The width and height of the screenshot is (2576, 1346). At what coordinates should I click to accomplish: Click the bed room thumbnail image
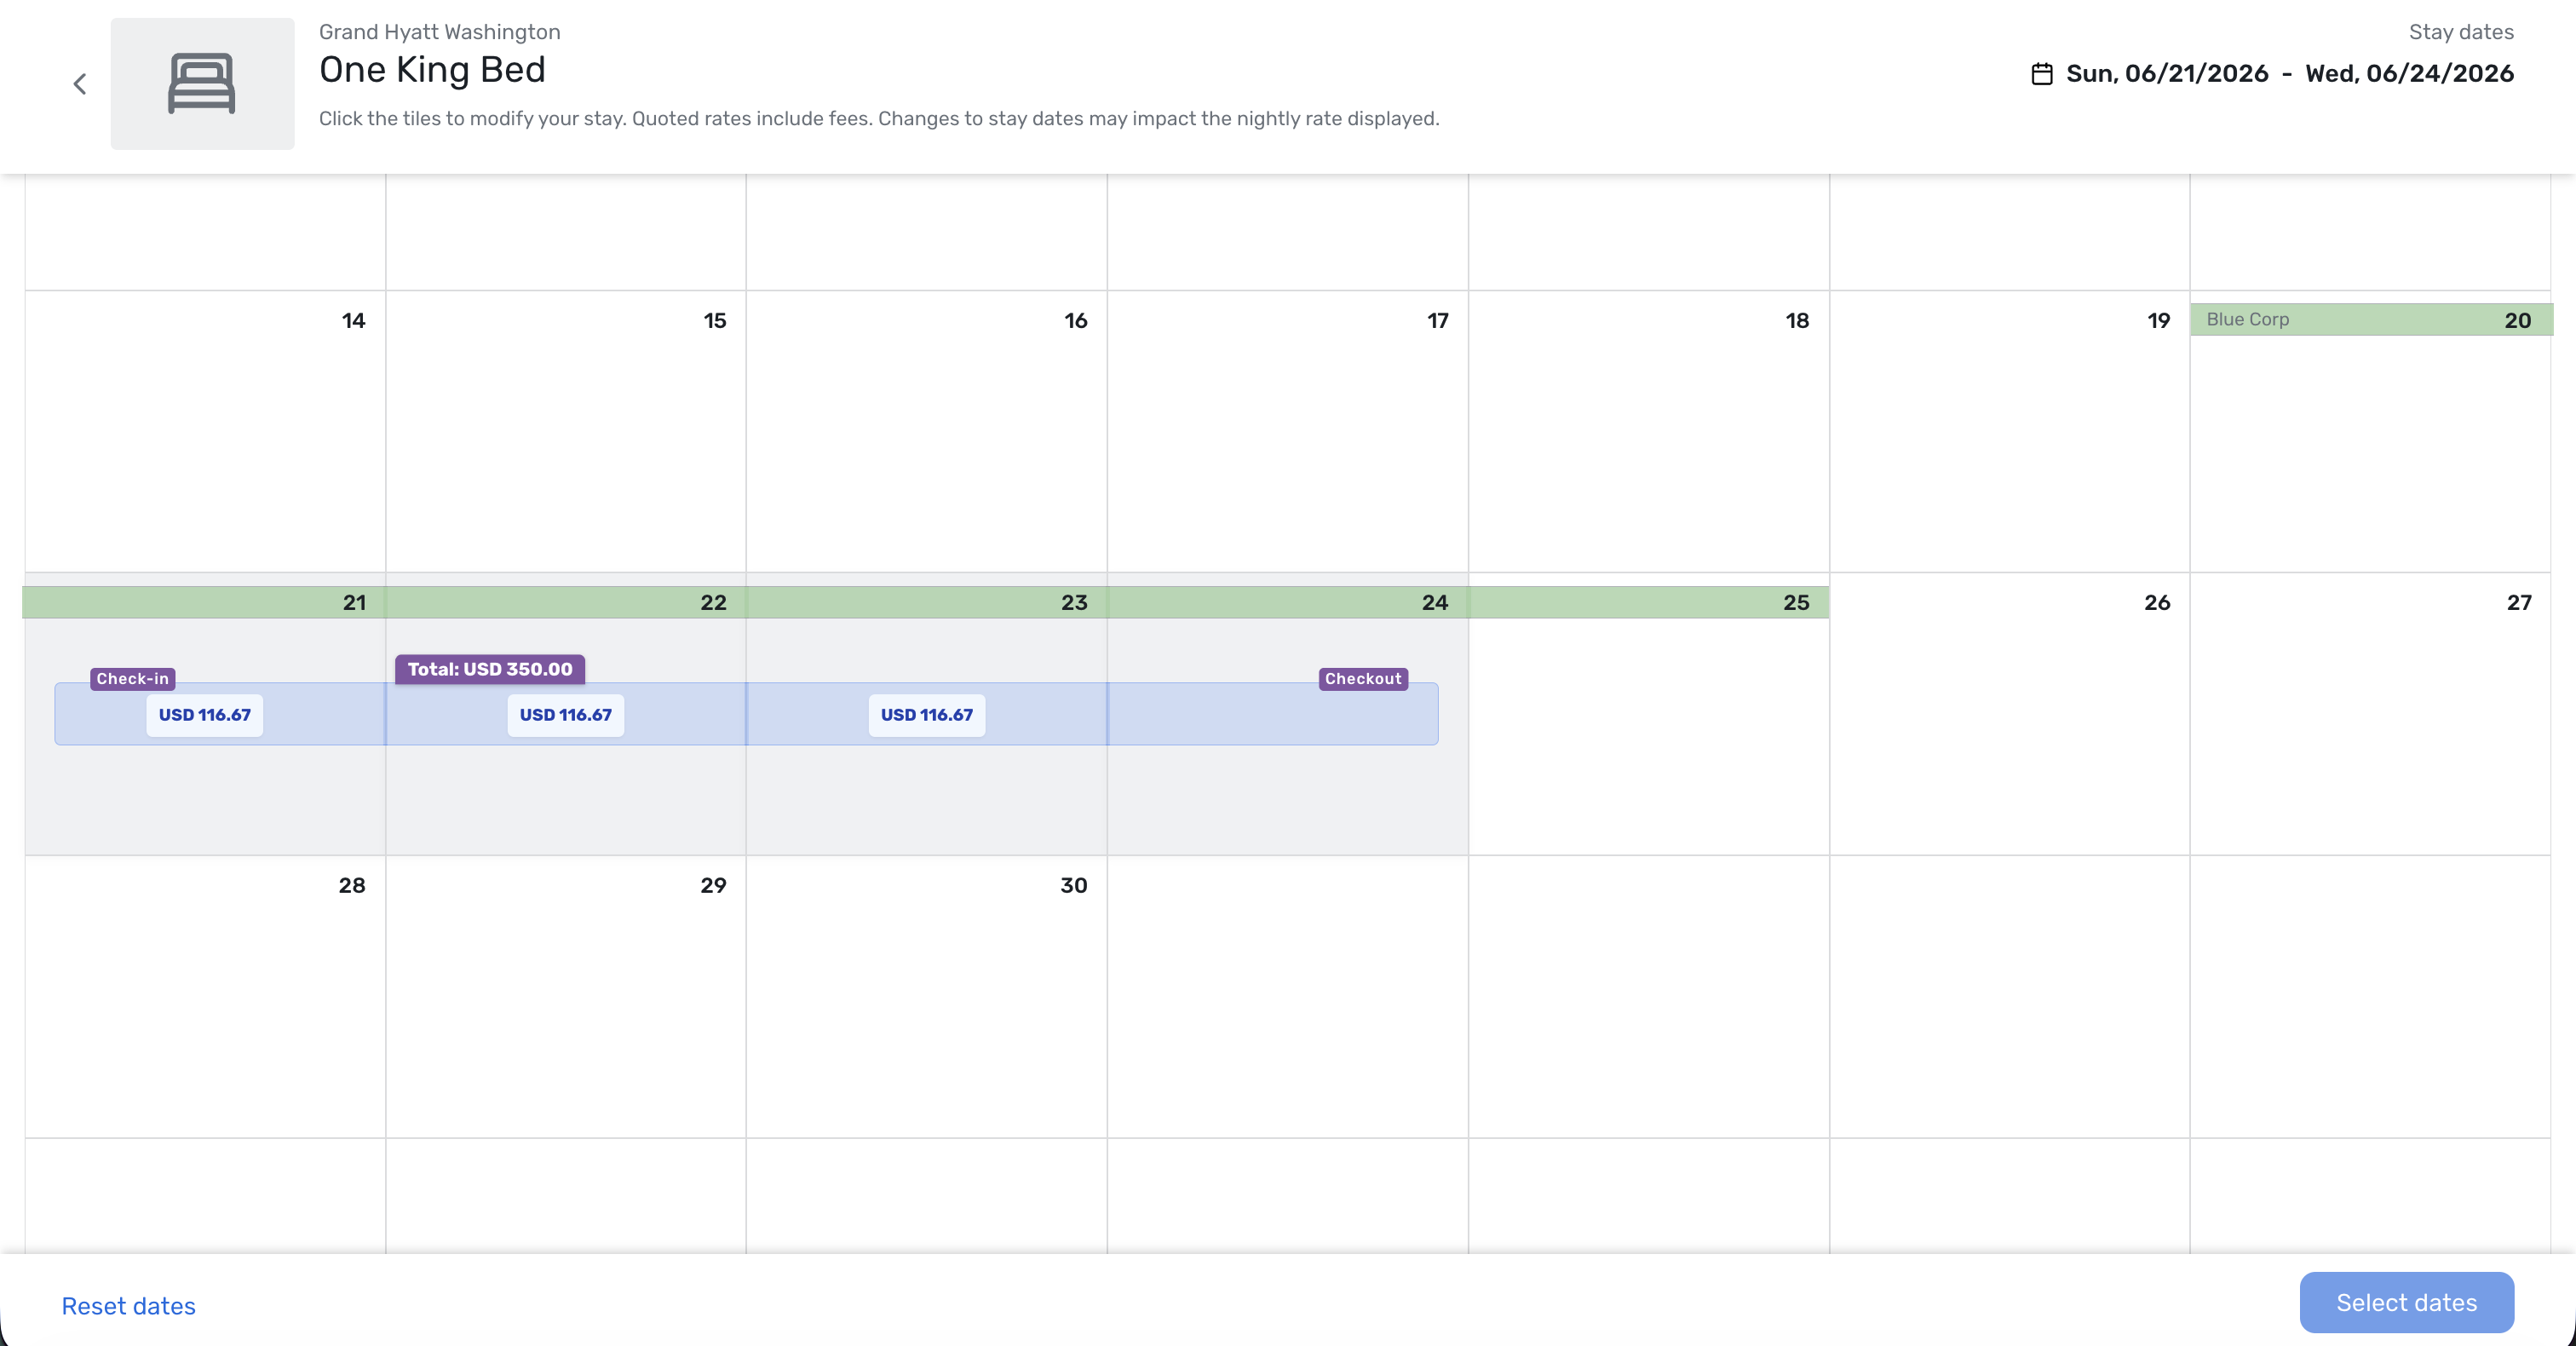point(202,84)
